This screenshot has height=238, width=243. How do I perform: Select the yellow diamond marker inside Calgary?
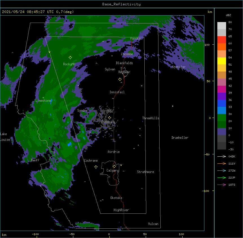click(114, 166)
